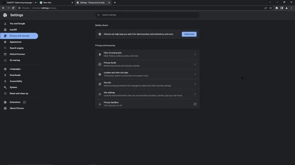
Task: Open the Extensions puzzle icon in the toolbar
Action: (277, 8)
